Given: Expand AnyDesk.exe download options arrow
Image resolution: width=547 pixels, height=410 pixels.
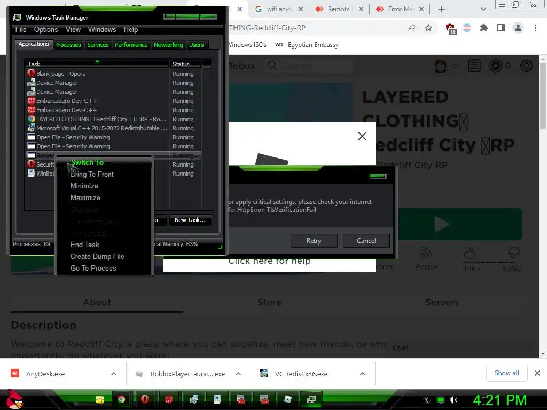Looking at the screenshot, I should coord(114,374).
